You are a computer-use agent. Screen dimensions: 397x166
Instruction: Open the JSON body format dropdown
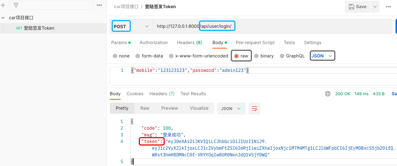322,56
